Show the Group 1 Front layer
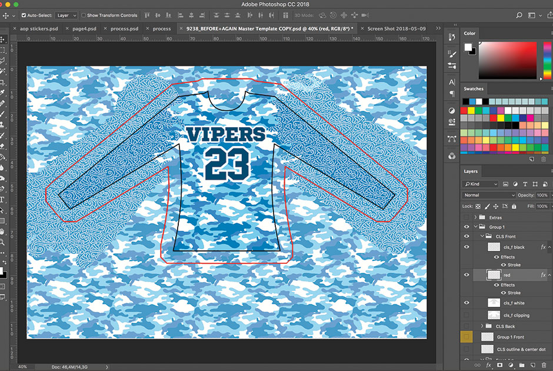This screenshot has width=553, height=371. click(467, 337)
